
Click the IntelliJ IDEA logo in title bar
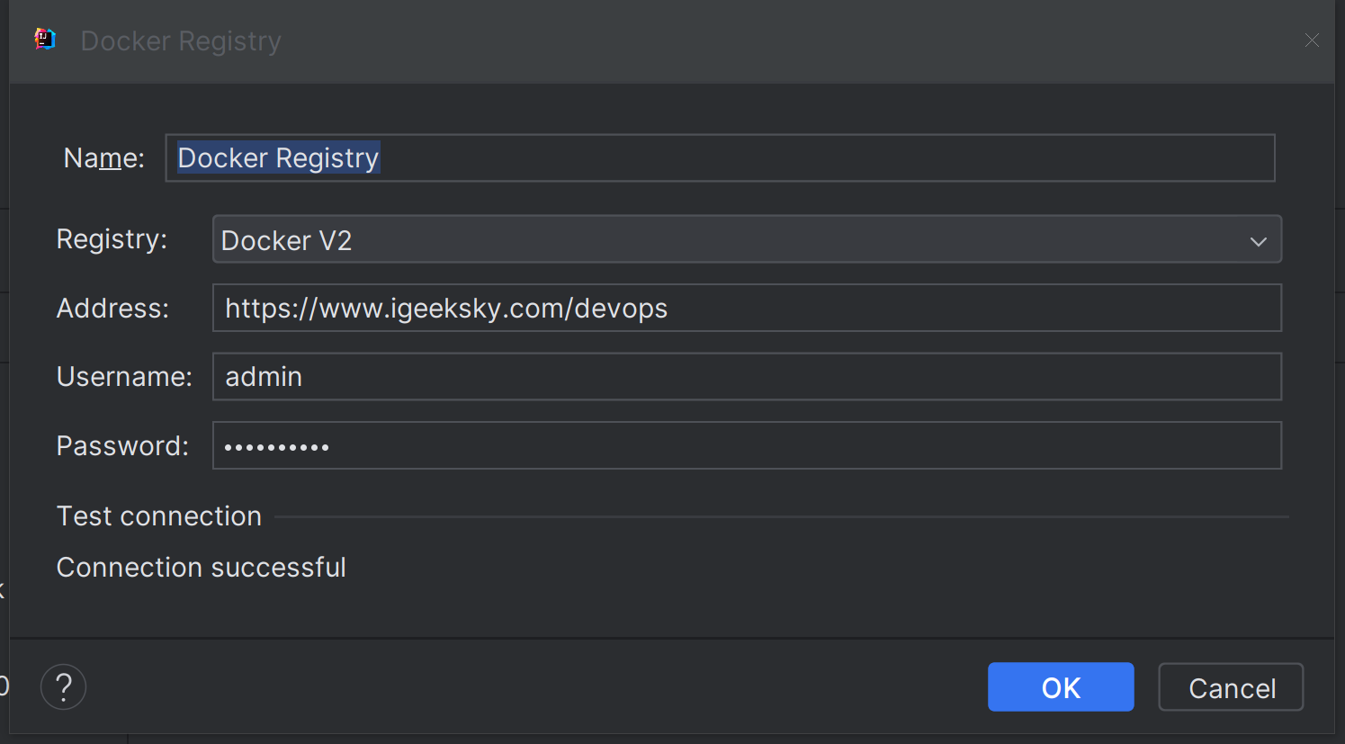tap(45, 40)
